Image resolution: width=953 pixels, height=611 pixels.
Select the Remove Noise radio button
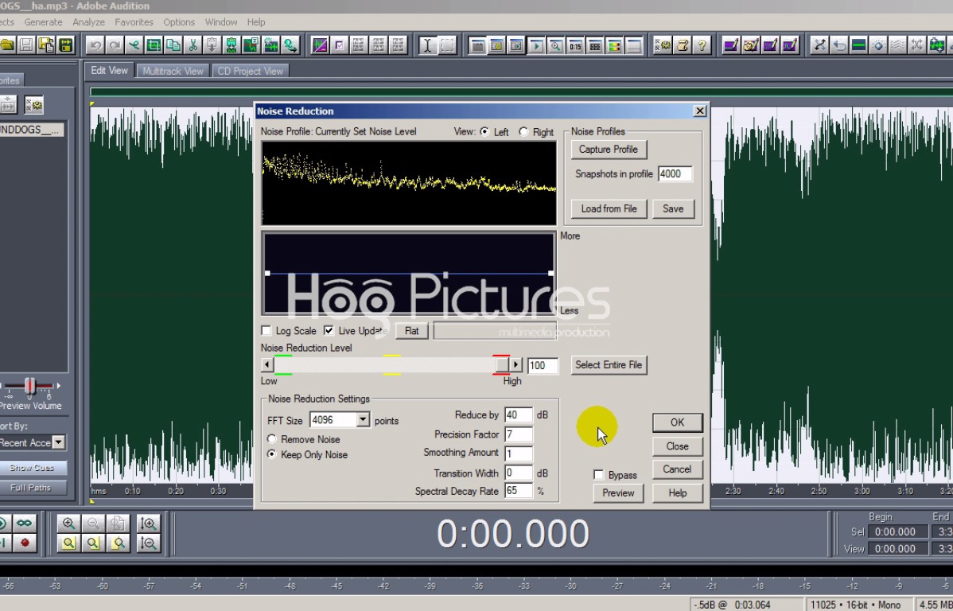(272, 439)
